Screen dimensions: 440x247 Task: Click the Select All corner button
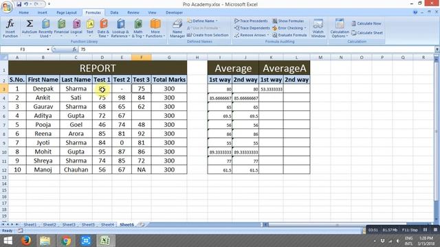click(x=4, y=58)
